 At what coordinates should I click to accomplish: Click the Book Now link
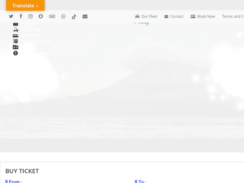coord(203,16)
